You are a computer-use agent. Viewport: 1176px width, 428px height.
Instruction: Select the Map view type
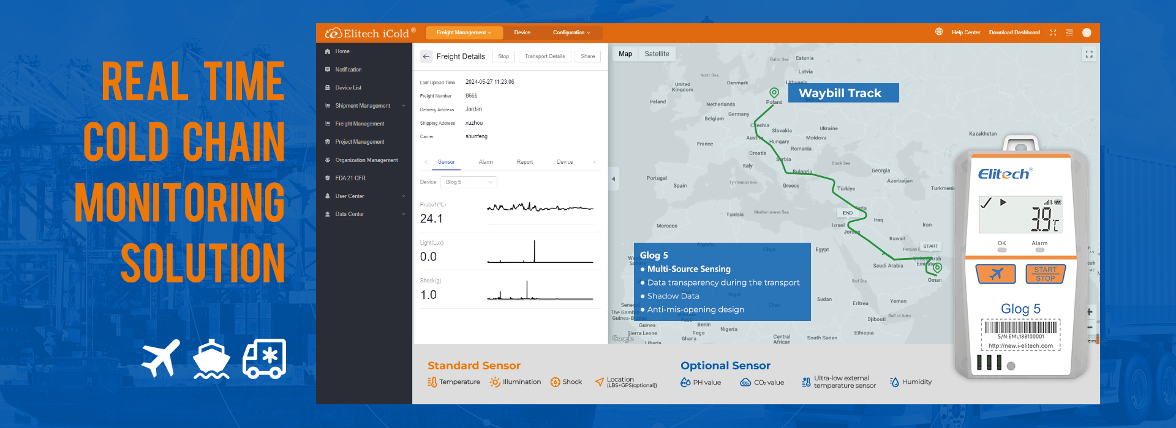625,54
